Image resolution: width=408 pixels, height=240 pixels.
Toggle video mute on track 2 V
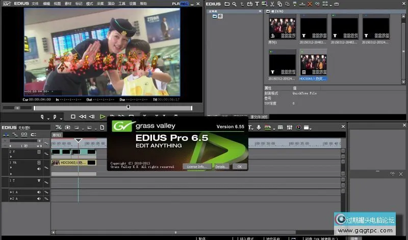[x=39, y=152]
